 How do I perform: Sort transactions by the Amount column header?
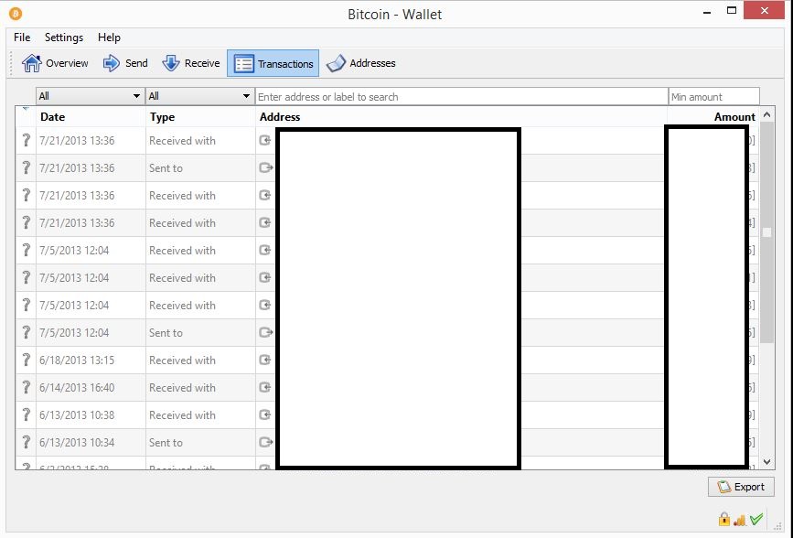[713, 117]
